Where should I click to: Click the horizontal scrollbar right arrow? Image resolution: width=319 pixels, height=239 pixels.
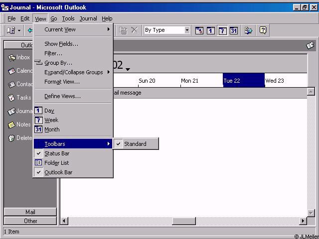[x=303, y=221]
